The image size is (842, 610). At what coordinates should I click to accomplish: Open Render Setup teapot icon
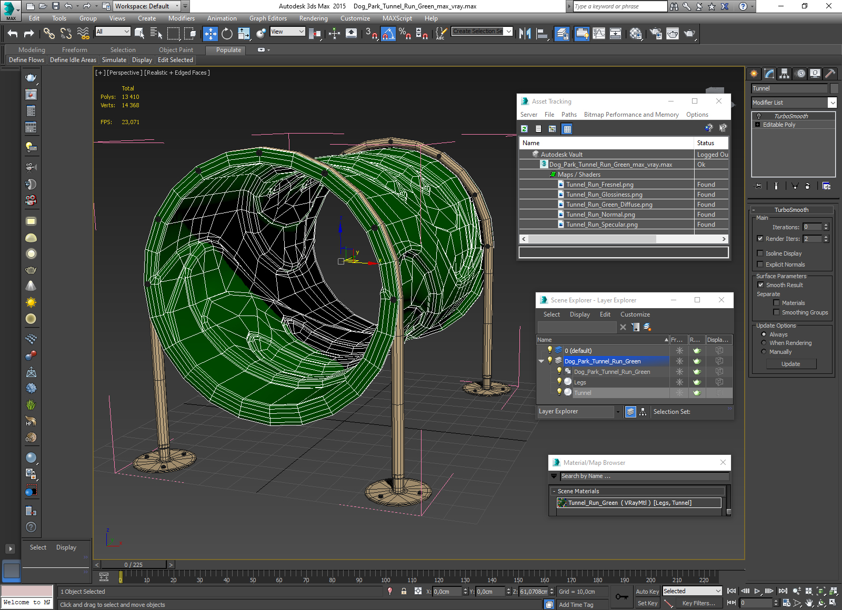[656, 34]
